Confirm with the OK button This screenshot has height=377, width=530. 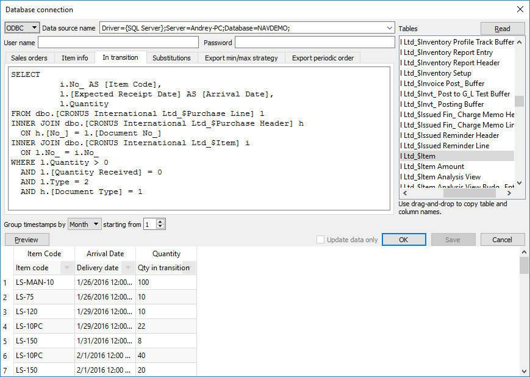tap(403, 240)
